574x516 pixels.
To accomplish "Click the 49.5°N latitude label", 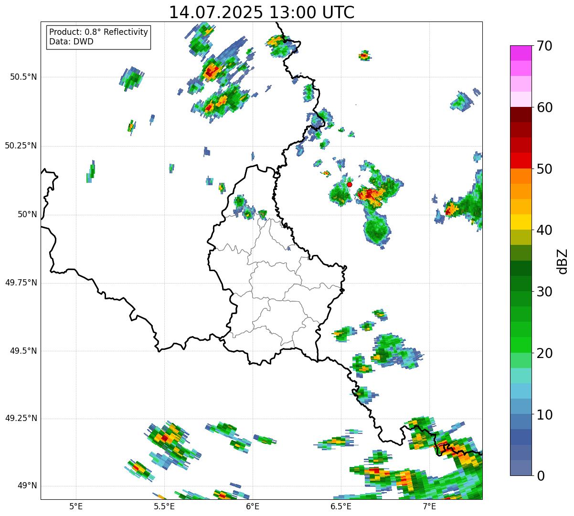I will [x=24, y=351].
